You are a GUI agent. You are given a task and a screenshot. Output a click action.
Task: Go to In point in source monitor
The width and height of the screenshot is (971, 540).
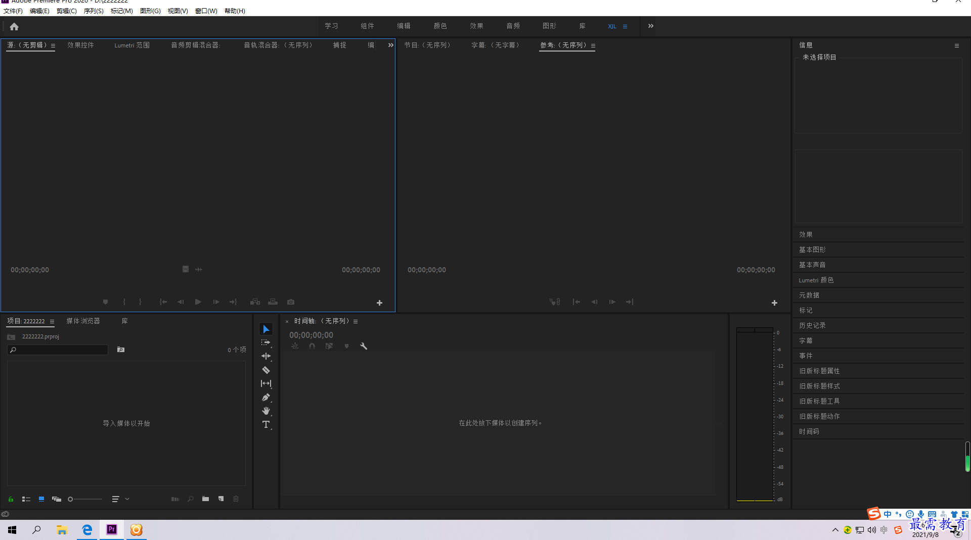tap(163, 302)
